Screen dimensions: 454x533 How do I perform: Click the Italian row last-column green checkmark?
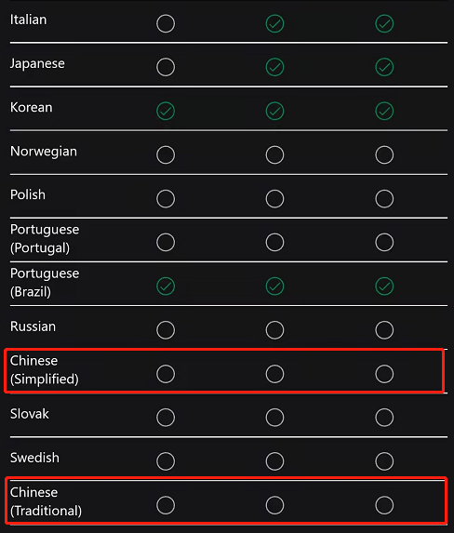point(384,24)
